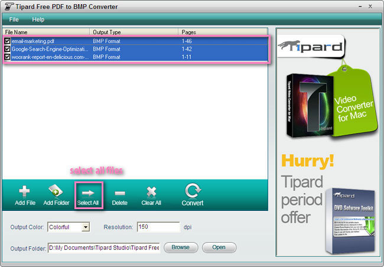Click the 1-42 pages cell

[x=187, y=49]
